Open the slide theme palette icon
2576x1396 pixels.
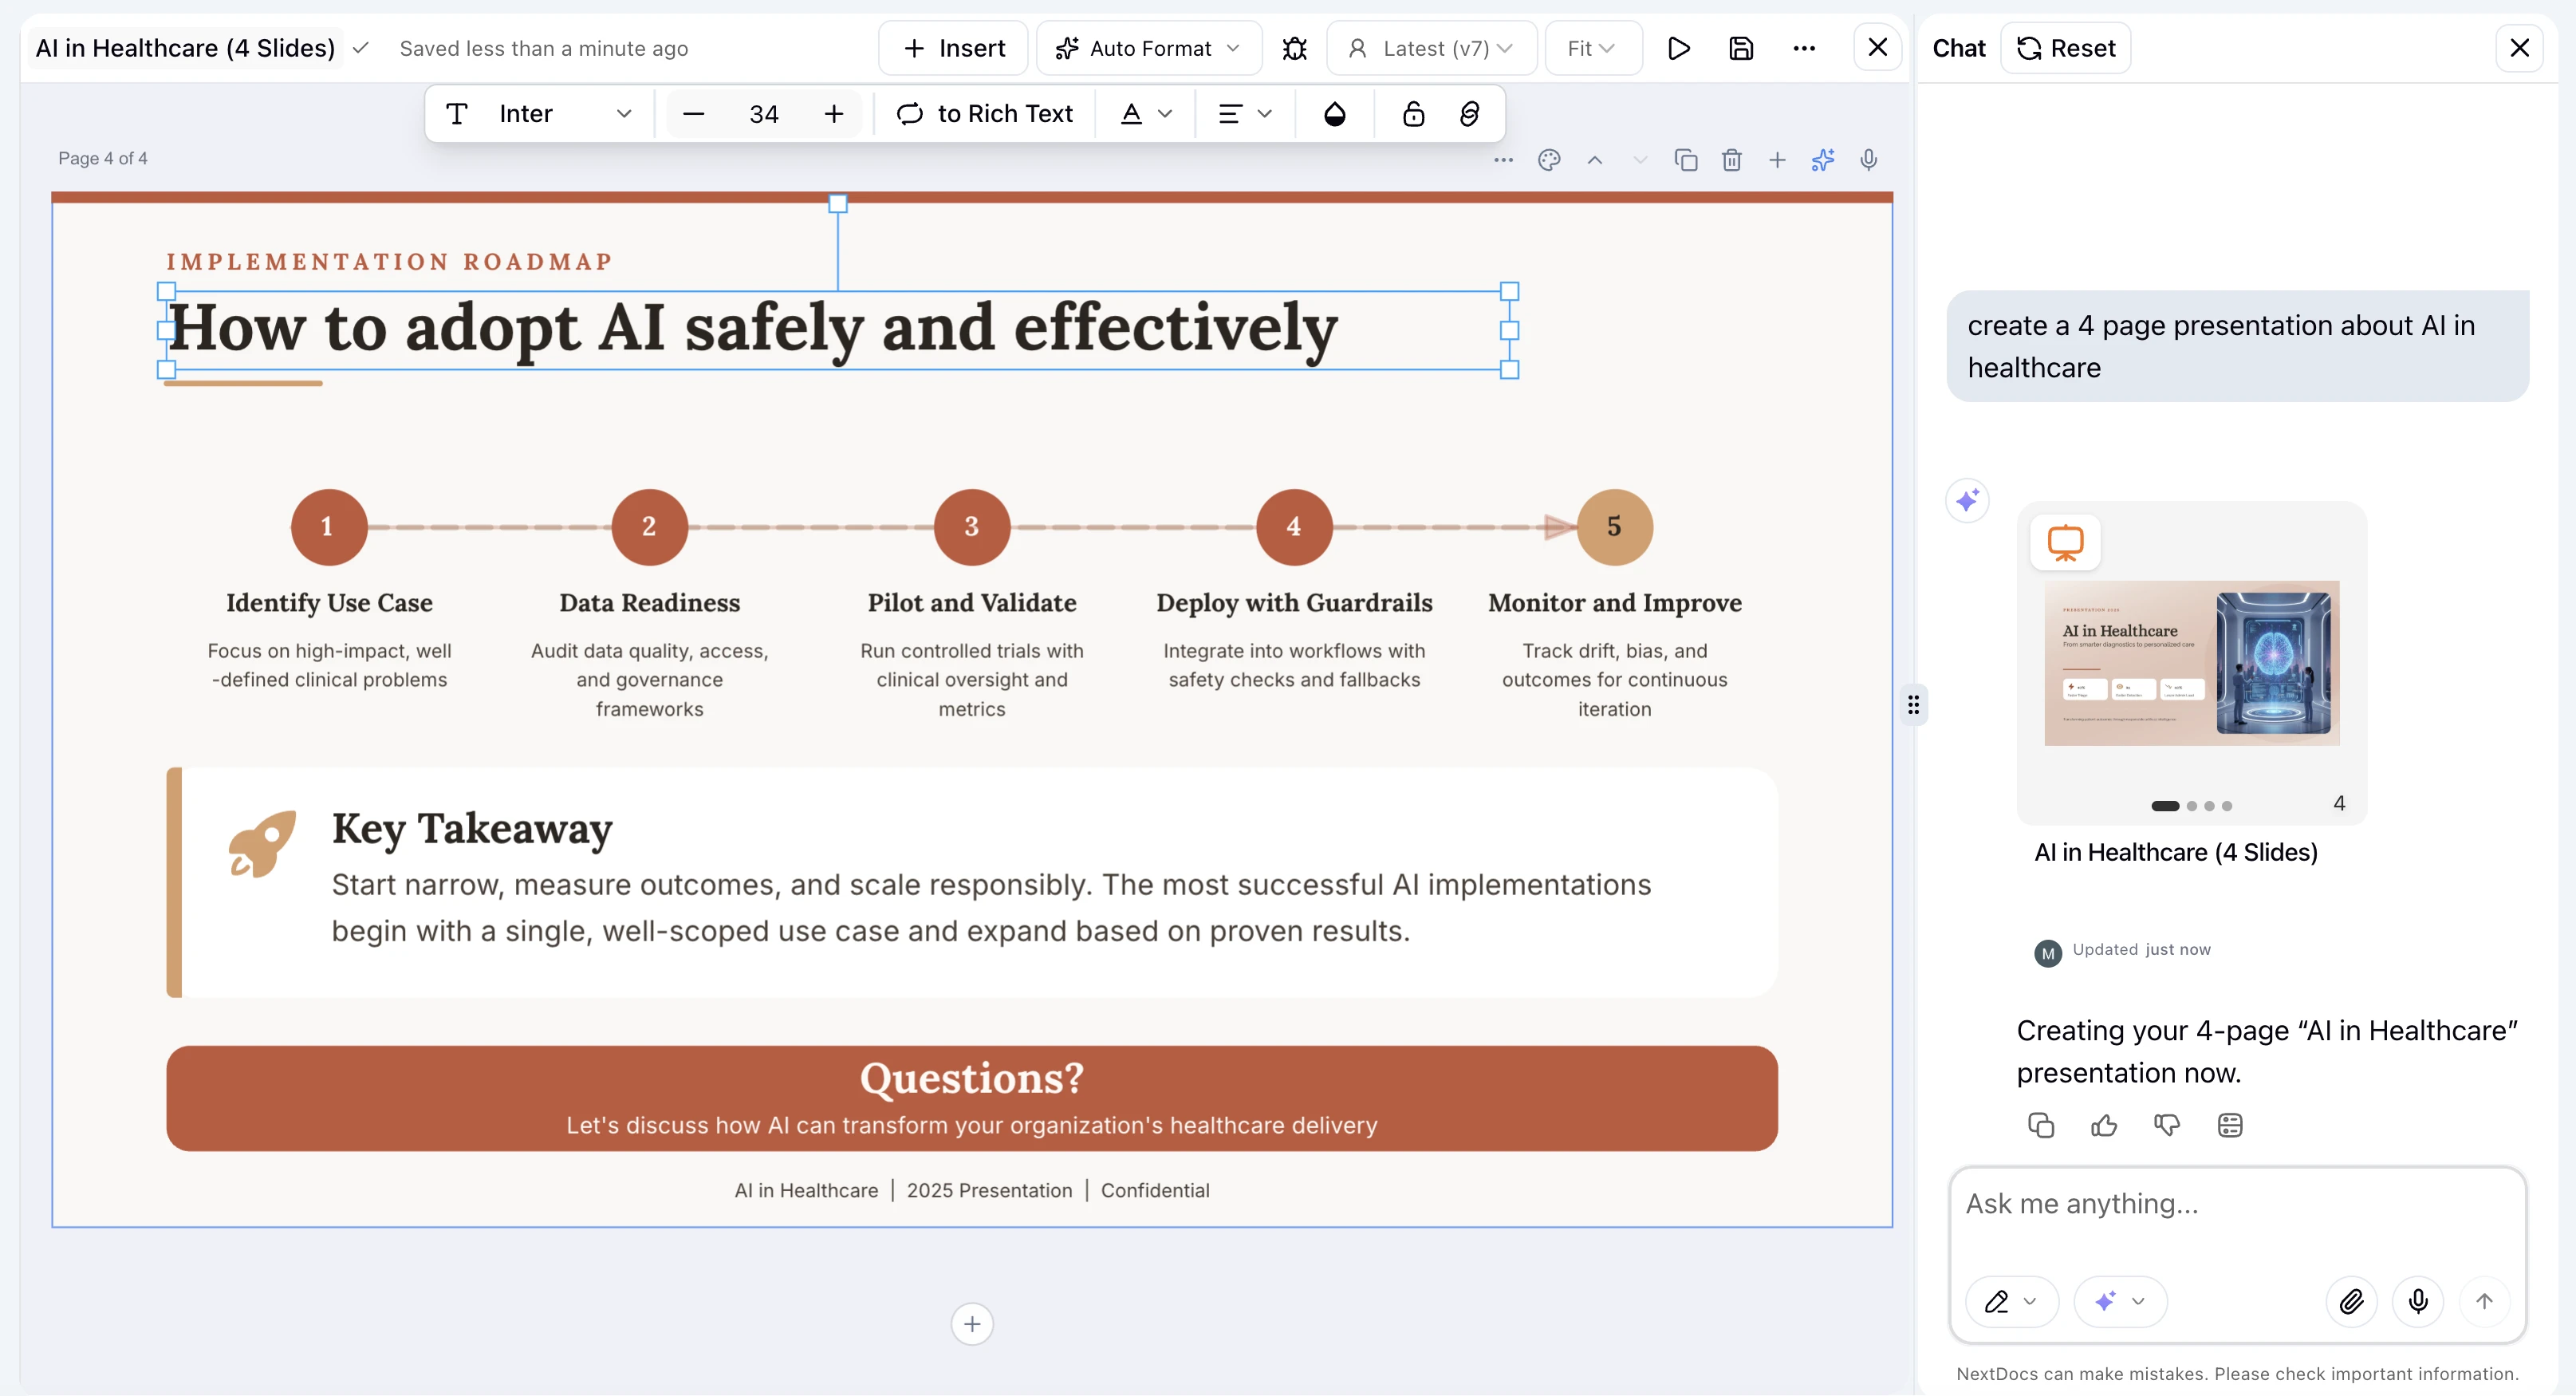point(1549,160)
